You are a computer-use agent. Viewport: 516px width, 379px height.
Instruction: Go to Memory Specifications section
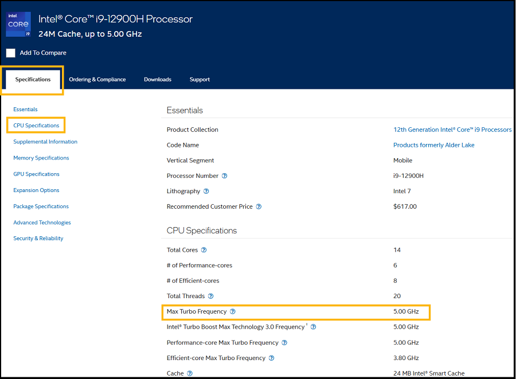(41, 158)
